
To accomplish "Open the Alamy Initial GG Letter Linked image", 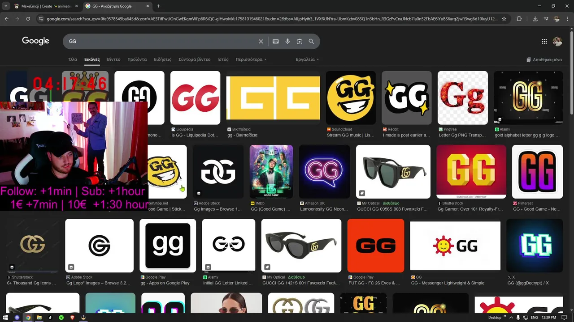I will point(228,246).
